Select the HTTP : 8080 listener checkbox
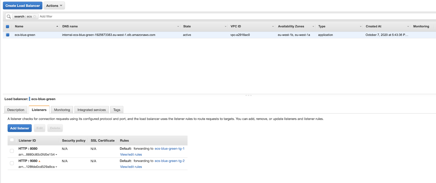This screenshot has height=183, width=436. pos(12,151)
